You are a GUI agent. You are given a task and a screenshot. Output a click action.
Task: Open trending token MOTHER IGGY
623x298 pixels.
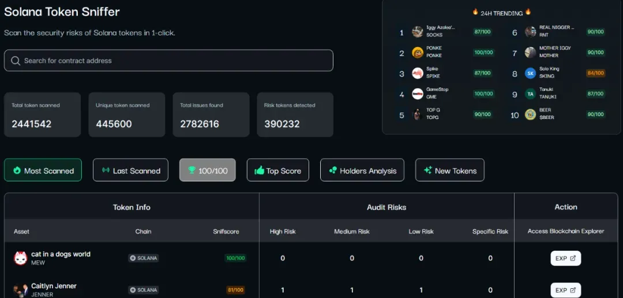point(555,48)
